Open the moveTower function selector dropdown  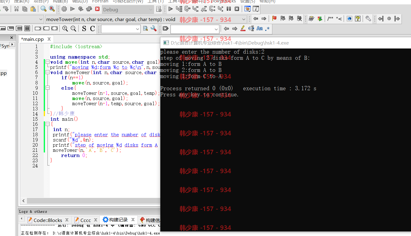point(146,19)
